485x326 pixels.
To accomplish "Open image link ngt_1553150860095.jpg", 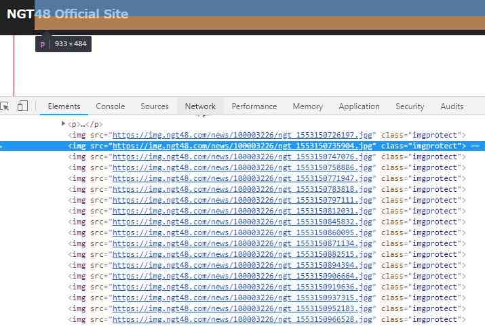I will (x=242, y=232).
